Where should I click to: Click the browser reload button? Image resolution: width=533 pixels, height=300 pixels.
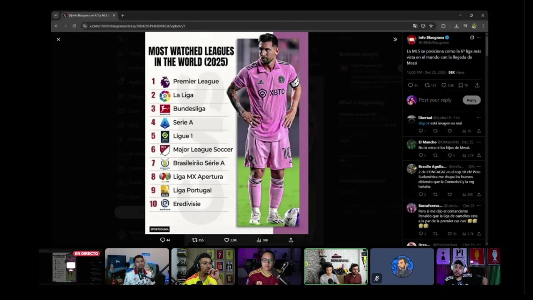coord(74,26)
